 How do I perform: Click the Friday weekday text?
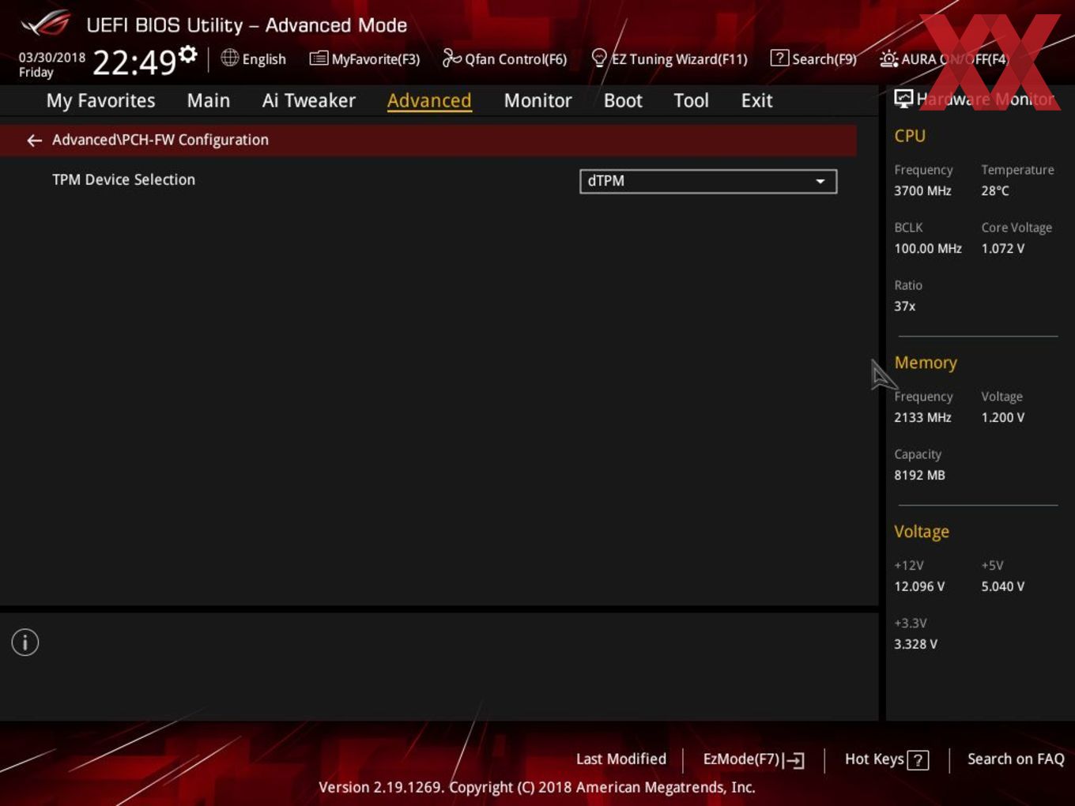[36, 73]
